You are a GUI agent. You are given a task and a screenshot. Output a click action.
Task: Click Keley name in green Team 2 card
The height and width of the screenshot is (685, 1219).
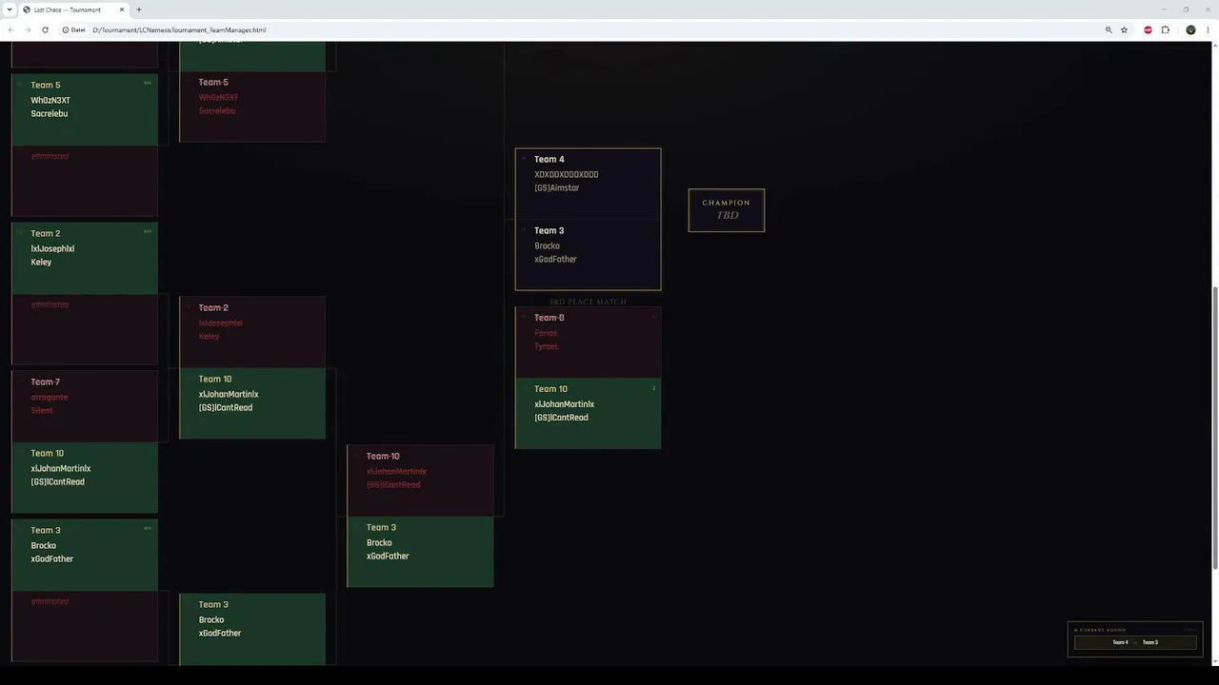(x=41, y=262)
